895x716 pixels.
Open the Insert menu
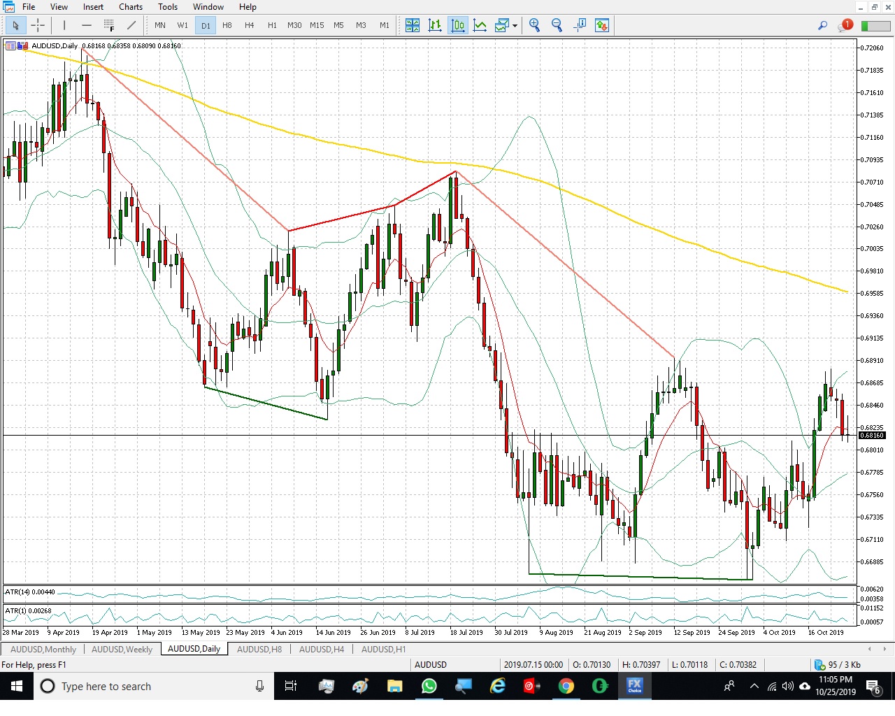click(x=93, y=7)
